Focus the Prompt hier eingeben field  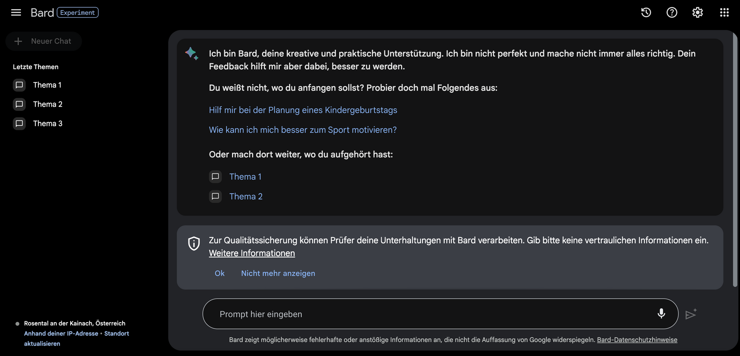pos(440,314)
